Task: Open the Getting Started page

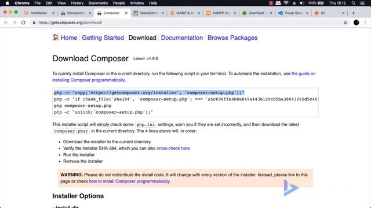Action: (103, 38)
